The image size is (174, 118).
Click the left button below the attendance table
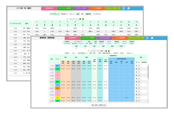[x=94, y=105]
